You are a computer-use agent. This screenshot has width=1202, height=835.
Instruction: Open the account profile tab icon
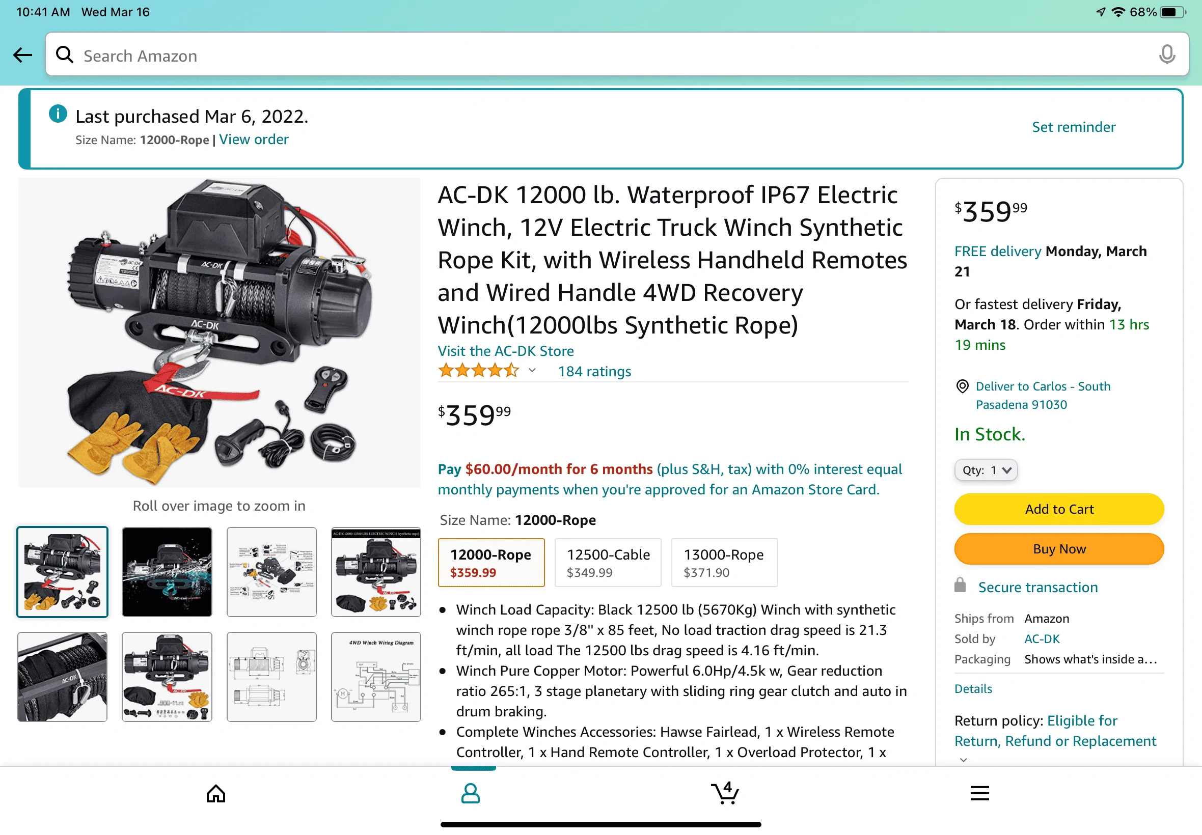470,793
